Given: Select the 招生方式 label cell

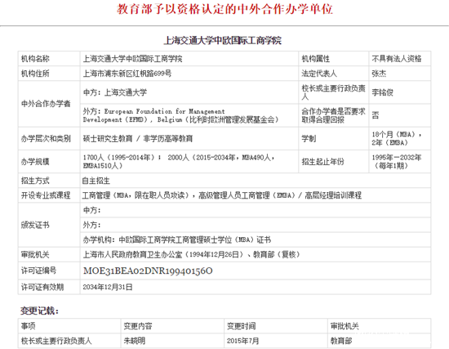Looking at the screenshot, I should pyautogui.click(x=49, y=181).
